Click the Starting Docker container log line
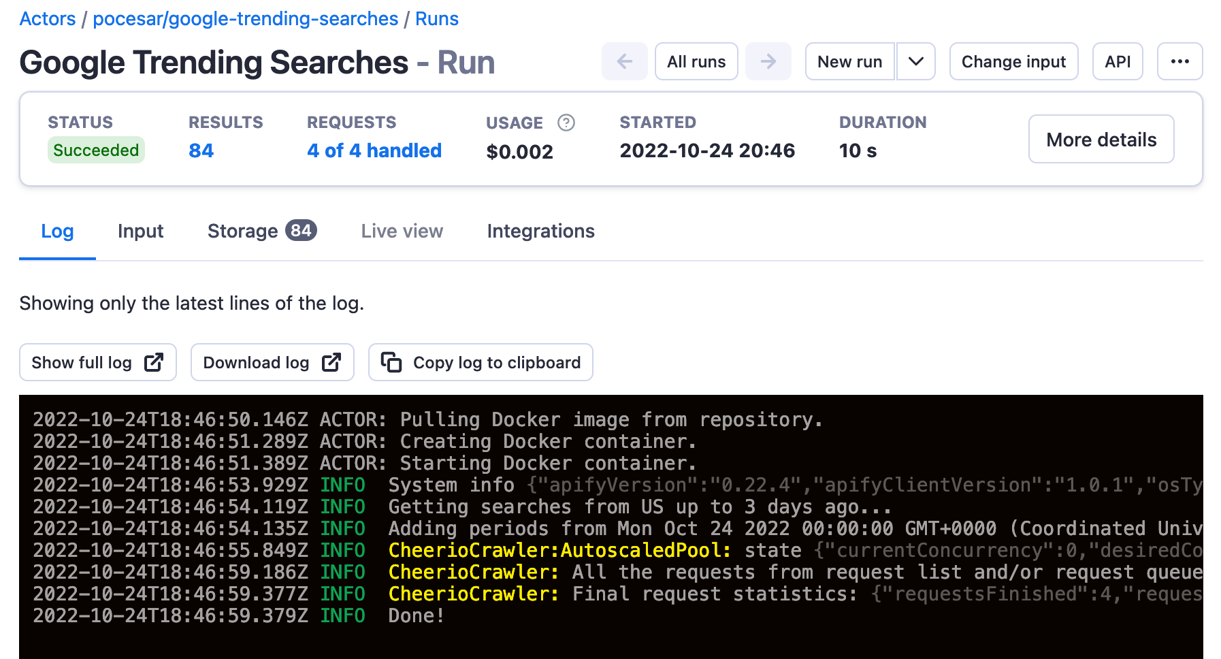 coord(365,463)
